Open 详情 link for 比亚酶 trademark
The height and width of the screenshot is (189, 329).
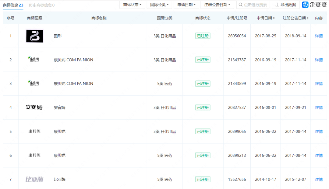tap(319, 179)
